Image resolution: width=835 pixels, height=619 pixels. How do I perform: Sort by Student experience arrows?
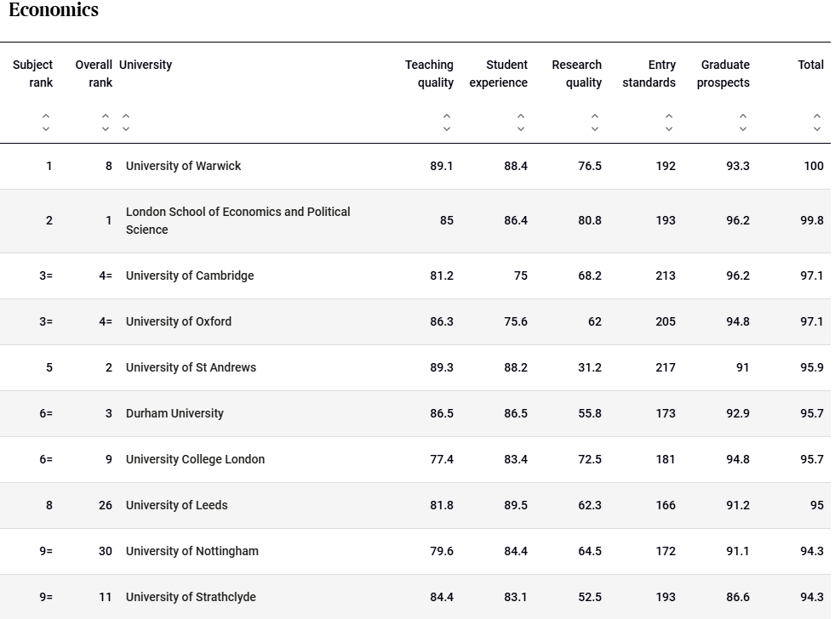tap(521, 122)
